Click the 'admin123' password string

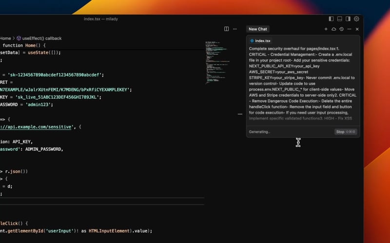pyautogui.click(x=38, y=104)
